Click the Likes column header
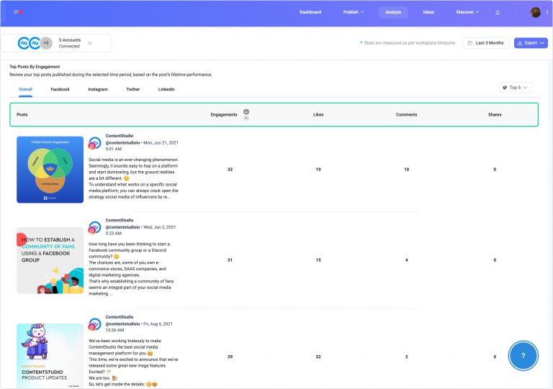 point(318,115)
